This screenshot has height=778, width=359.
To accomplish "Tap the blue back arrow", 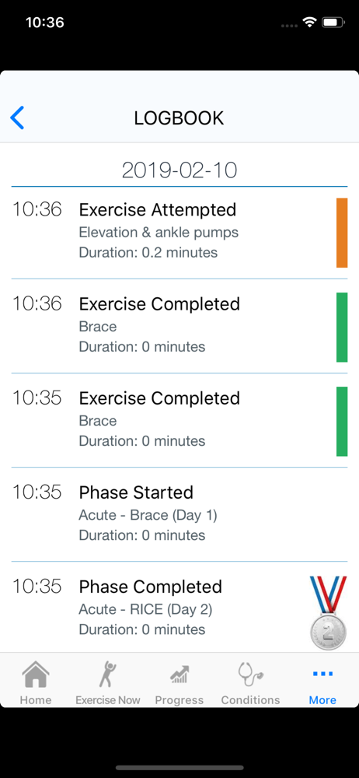I will coord(17,118).
